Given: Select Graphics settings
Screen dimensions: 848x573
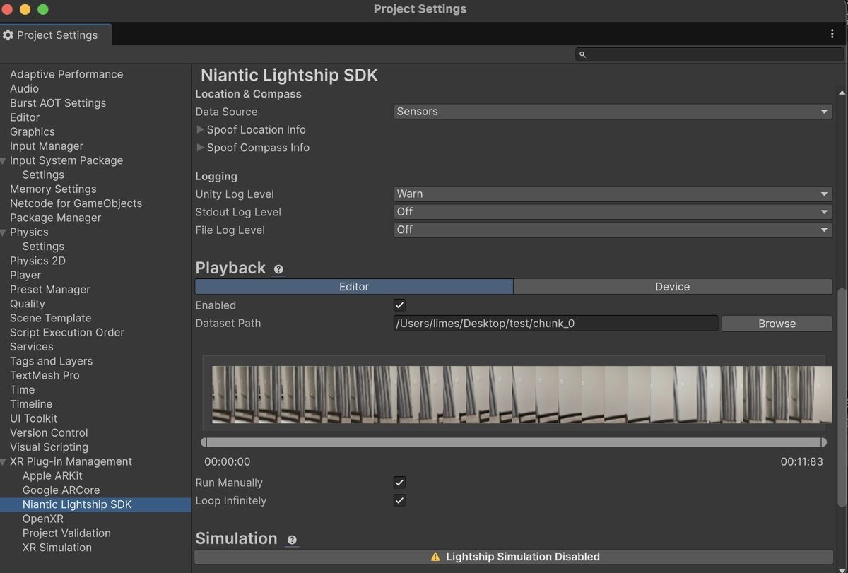Looking at the screenshot, I should [x=33, y=131].
